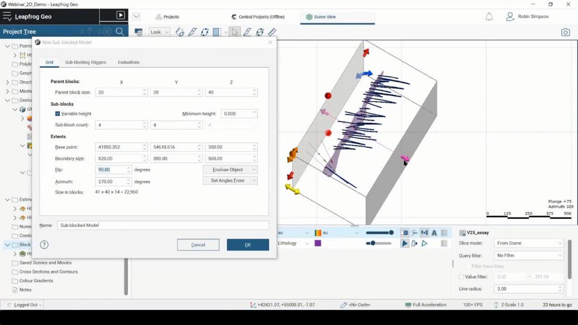Image resolution: width=578 pixels, height=325 pixels.
Task: Select the moving plane tool icon
Action: coord(205,32)
